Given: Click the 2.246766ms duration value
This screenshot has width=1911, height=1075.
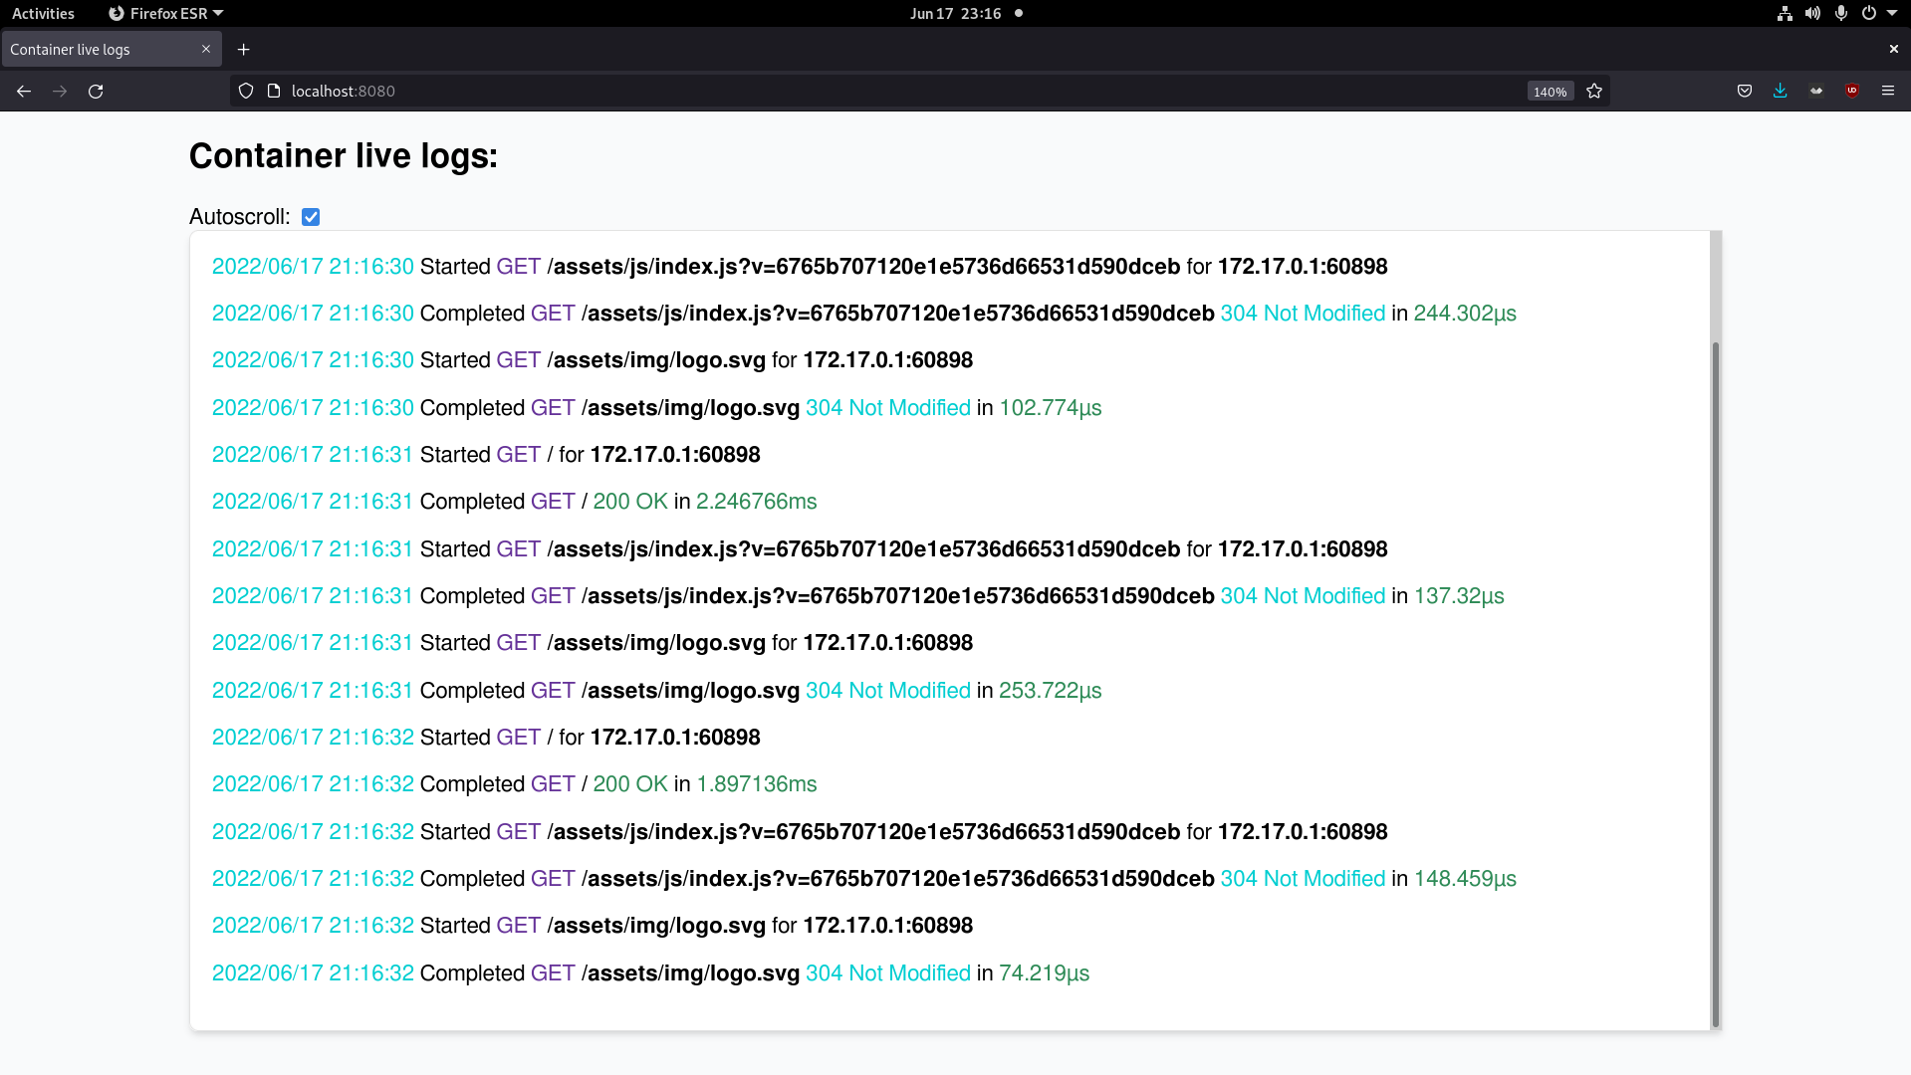Looking at the screenshot, I should 756,502.
